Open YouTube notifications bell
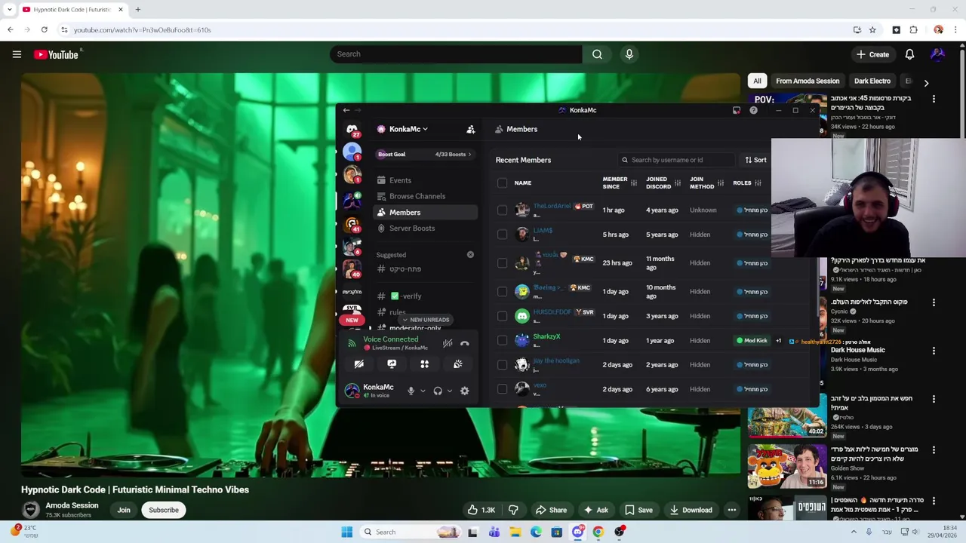The width and height of the screenshot is (966, 543). click(x=909, y=54)
